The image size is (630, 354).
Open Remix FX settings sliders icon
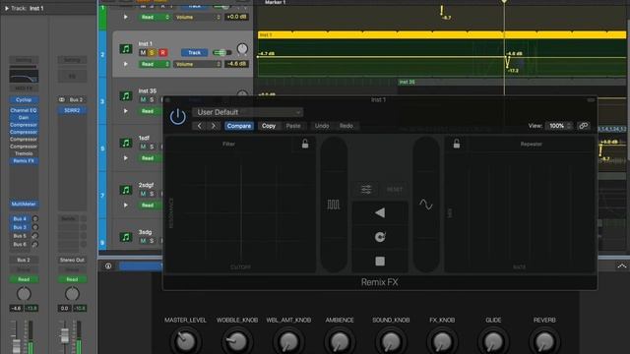[366, 190]
